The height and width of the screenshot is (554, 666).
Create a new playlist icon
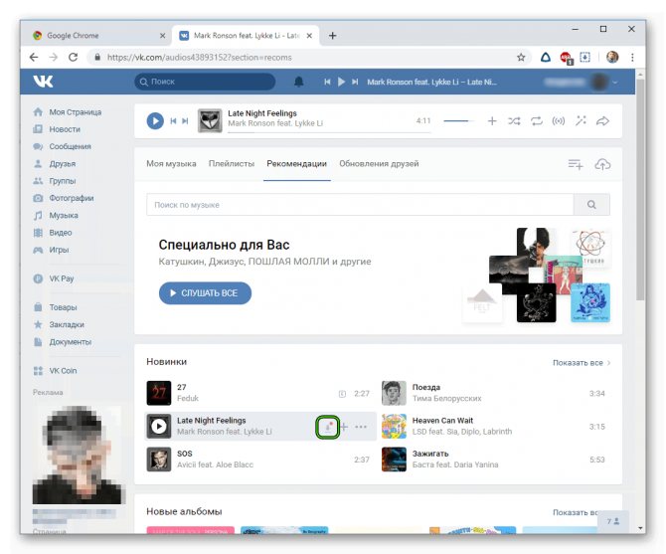576,164
